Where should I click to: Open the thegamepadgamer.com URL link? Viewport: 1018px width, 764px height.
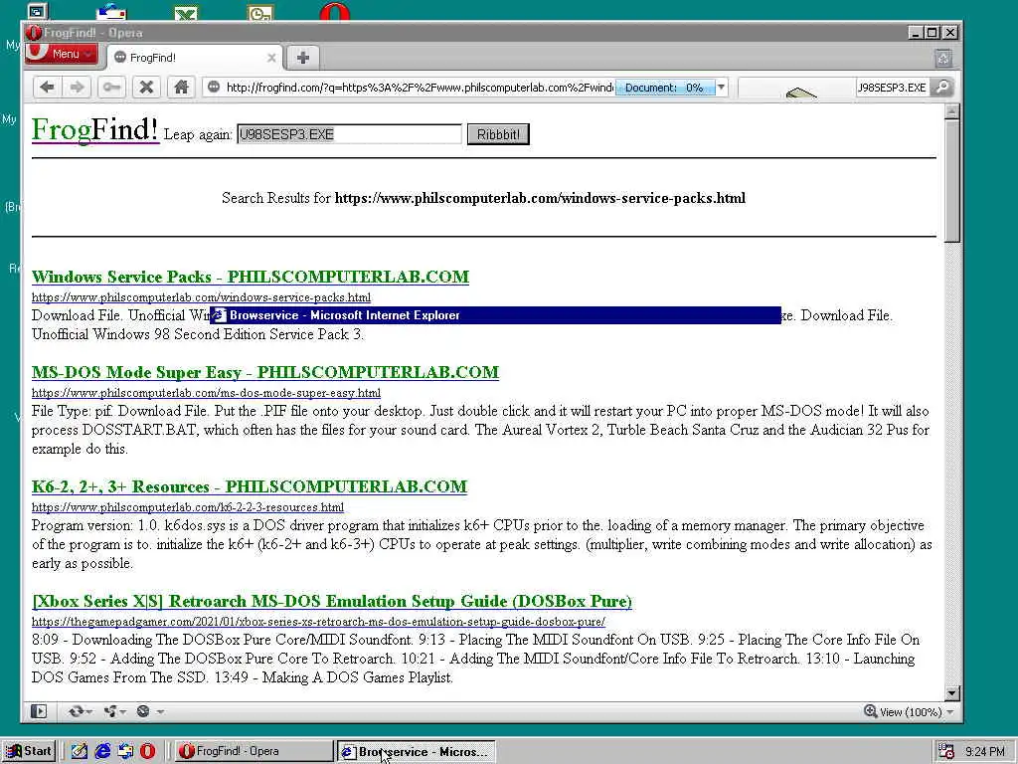tap(318, 622)
